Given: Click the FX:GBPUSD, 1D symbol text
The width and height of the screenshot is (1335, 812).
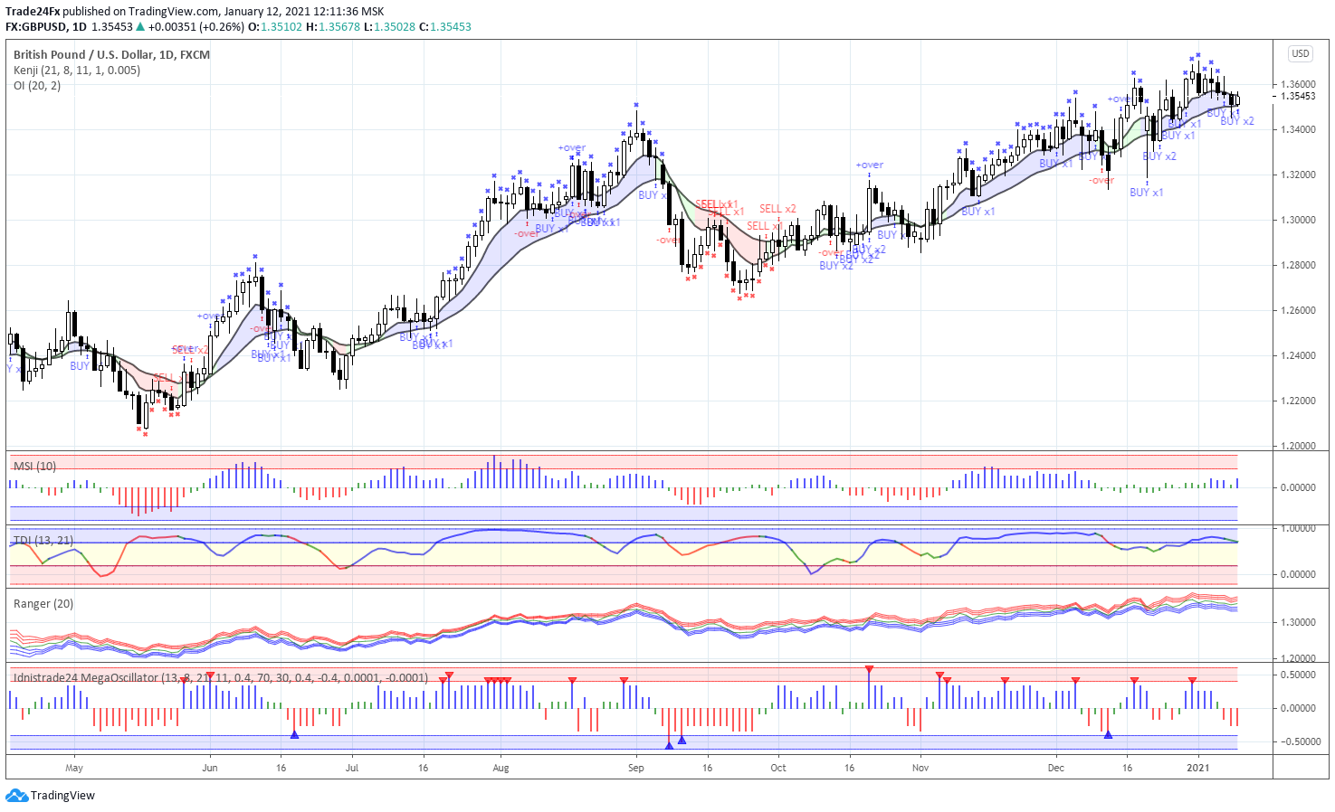Looking at the screenshot, I should [x=46, y=27].
